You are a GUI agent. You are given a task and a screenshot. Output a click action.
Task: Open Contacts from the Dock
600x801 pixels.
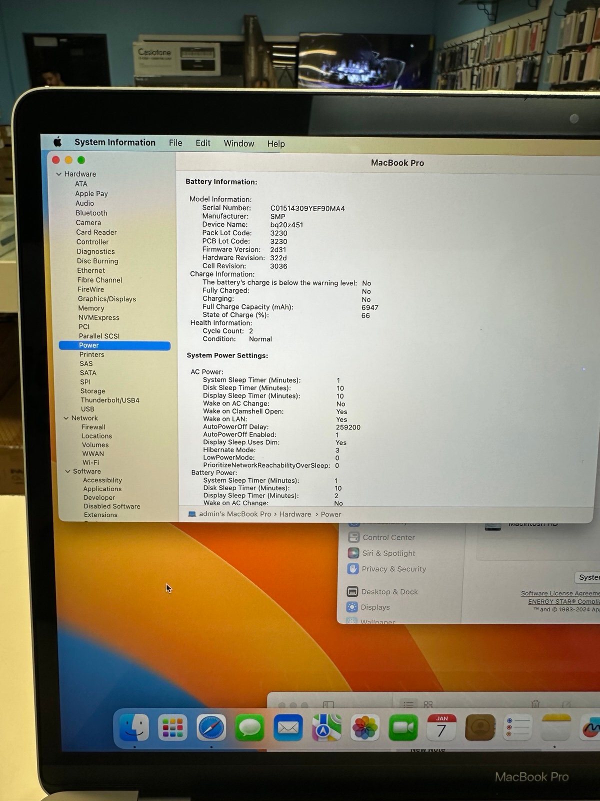pyautogui.click(x=480, y=727)
